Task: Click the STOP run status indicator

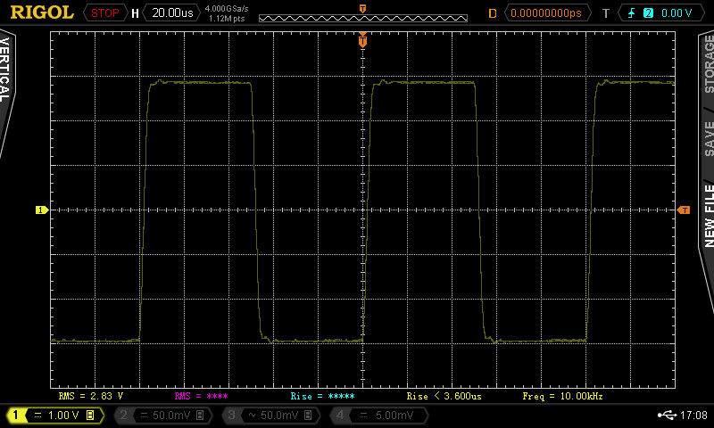Action: pyautogui.click(x=105, y=13)
